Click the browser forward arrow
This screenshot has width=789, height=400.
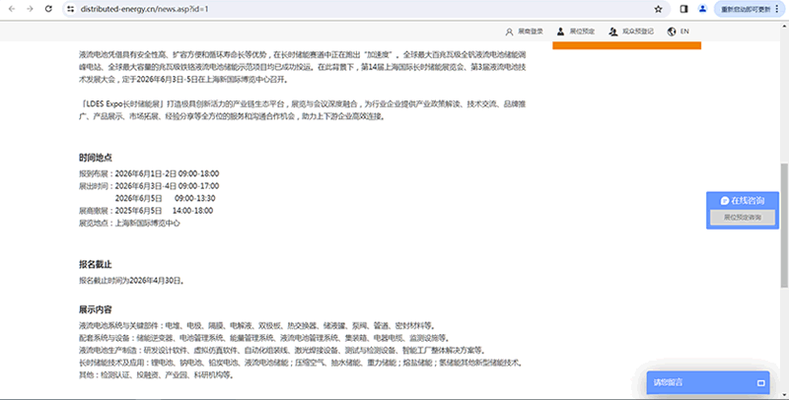click(29, 9)
